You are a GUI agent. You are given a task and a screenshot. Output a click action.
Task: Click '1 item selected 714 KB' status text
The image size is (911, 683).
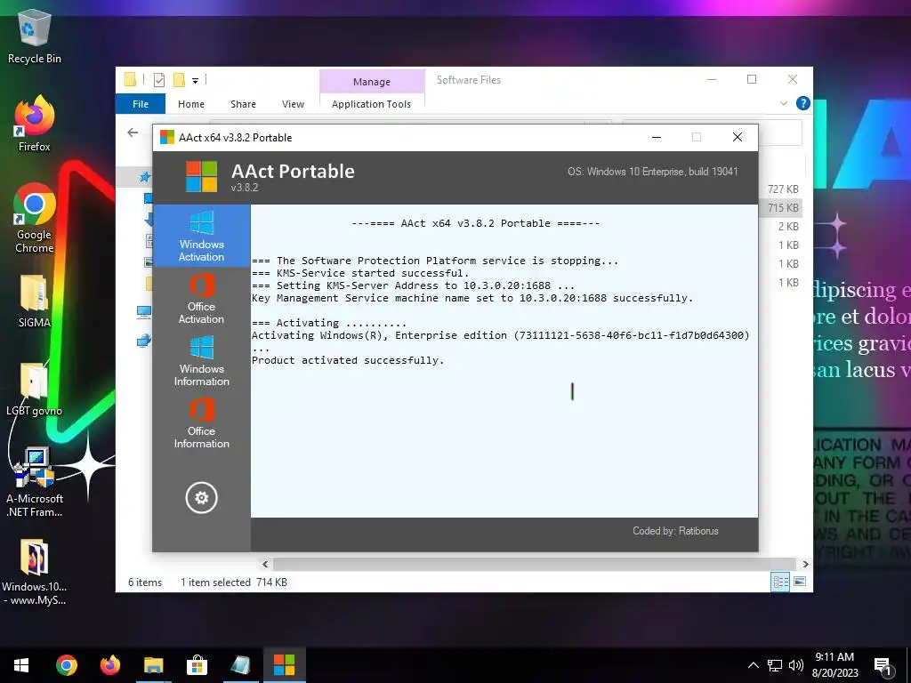pyautogui.click(x=234, y=582)
